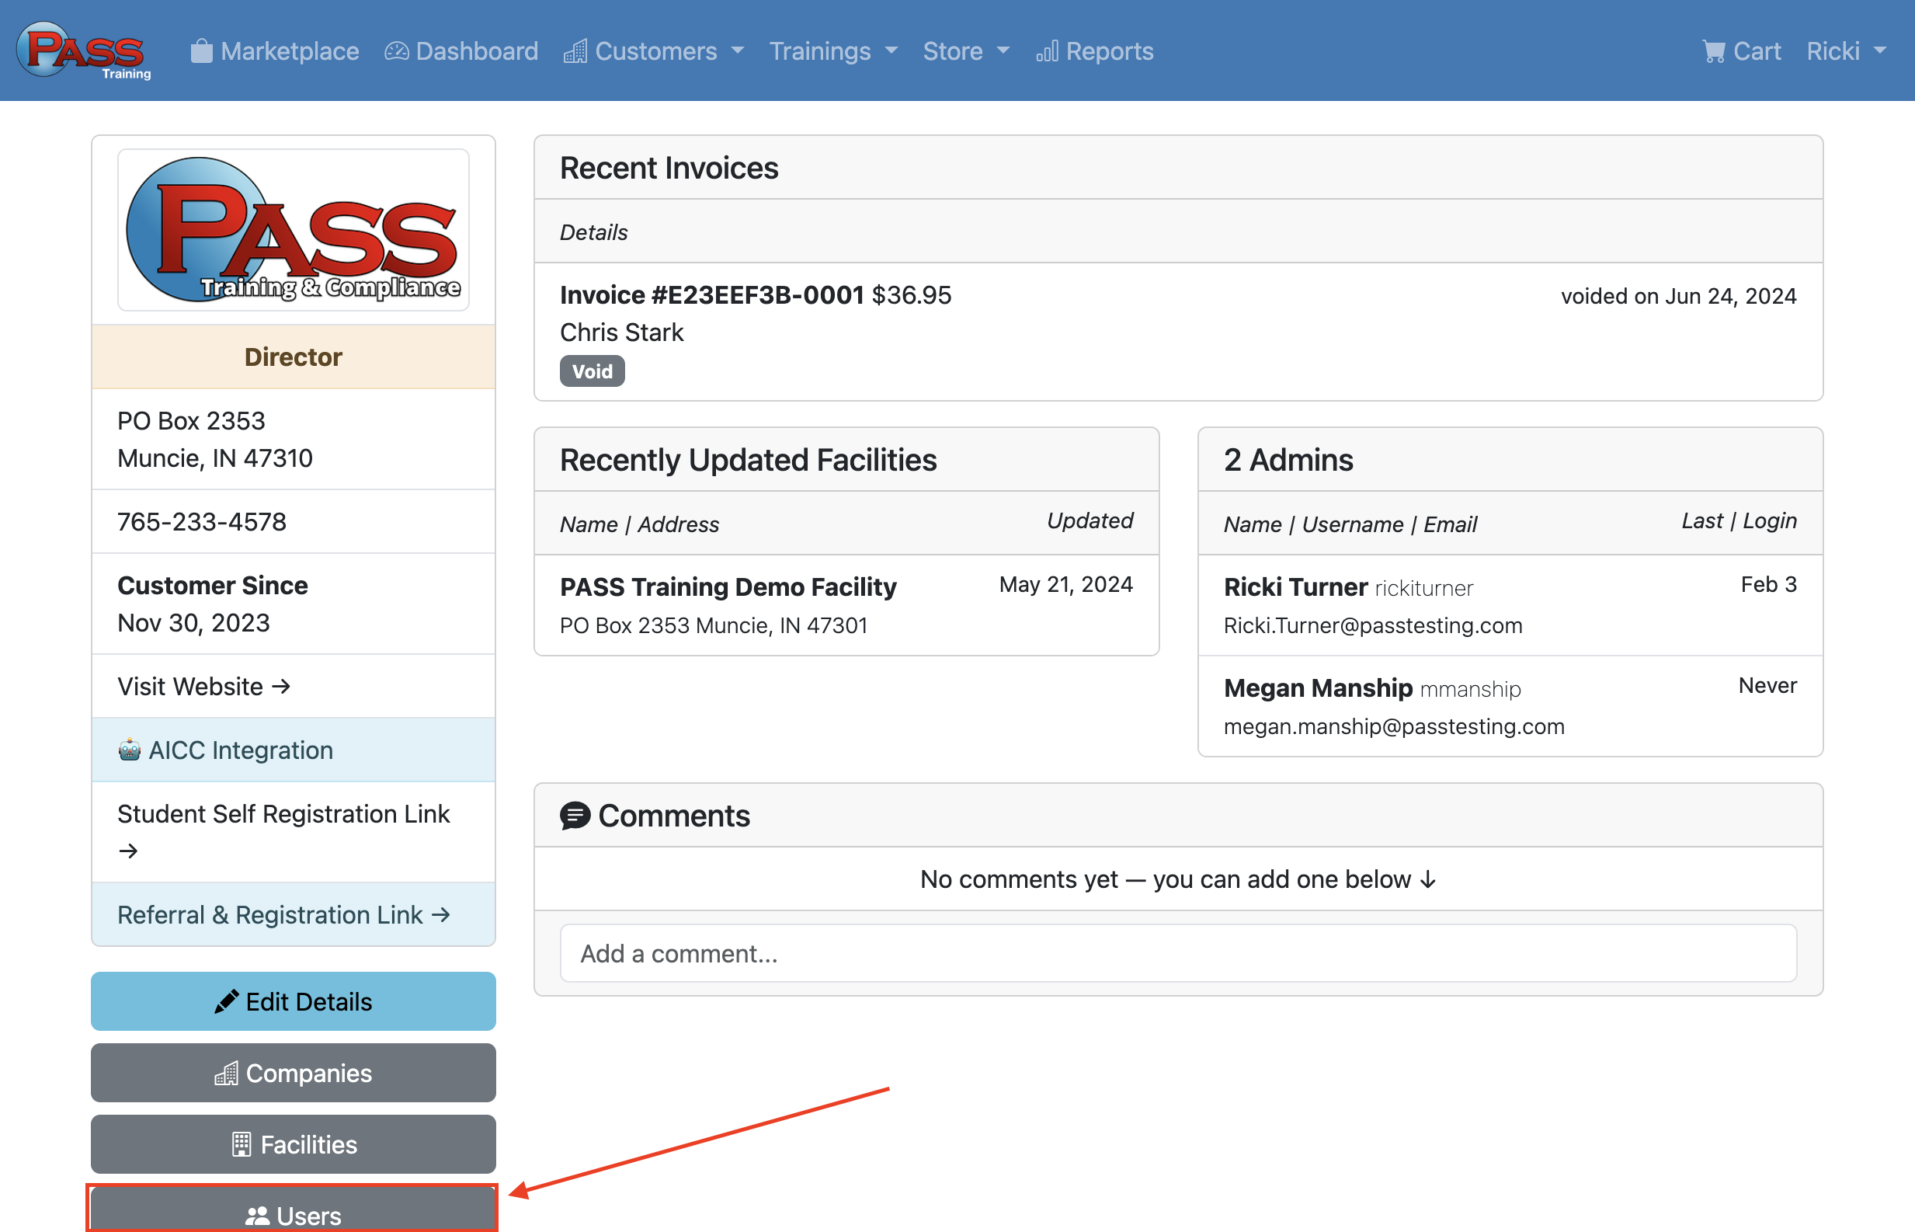
Task: Click the grid icon on Facilities button
Action: click(242, 1145)
